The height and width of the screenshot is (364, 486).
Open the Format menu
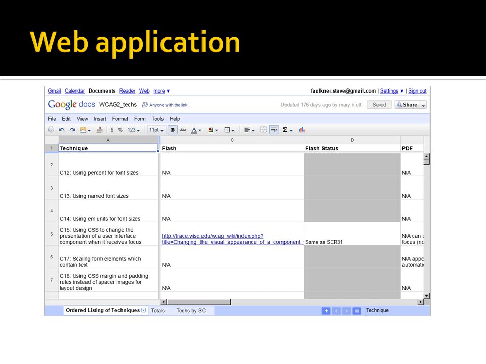[120, 119]
